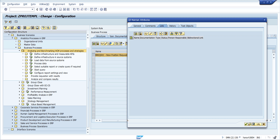
Task: Click the BREQ001 - New Position Request row
Action: (x=111, y=55)
